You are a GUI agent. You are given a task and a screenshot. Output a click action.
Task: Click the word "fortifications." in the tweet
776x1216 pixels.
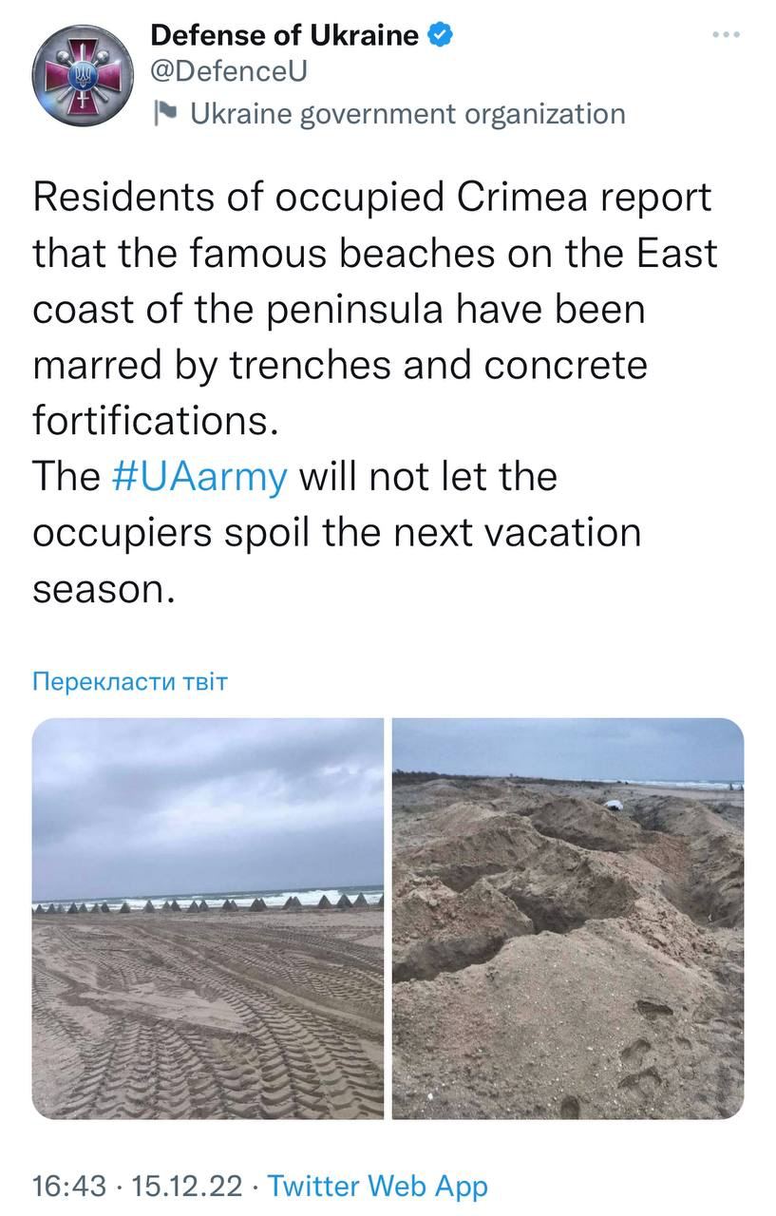(x=156, y=420)
